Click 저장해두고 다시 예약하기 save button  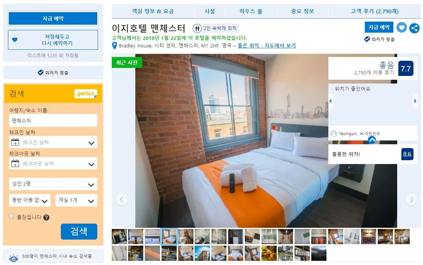point(53,40)
